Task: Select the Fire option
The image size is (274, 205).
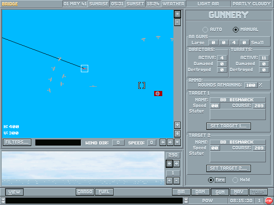Action: click(211, 180)
